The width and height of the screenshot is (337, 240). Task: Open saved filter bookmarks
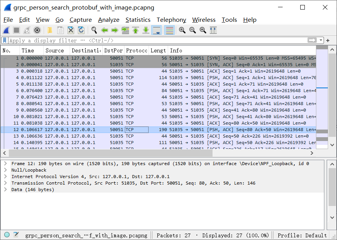click(4, 40)
